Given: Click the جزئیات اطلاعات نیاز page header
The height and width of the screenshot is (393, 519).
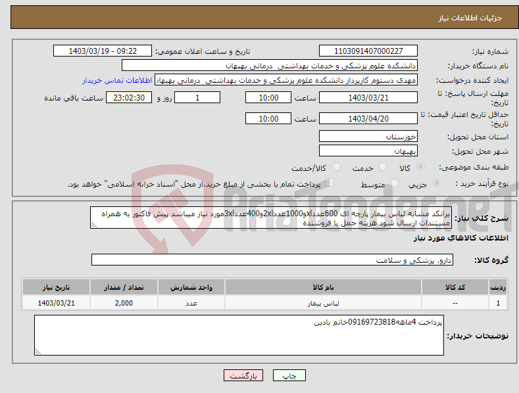Looking at the screenshot, I should [x=470, y=18].
